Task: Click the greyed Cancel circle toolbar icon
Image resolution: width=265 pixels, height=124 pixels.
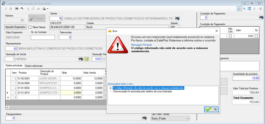Action: pyautogui.click(x=11, y=9)
